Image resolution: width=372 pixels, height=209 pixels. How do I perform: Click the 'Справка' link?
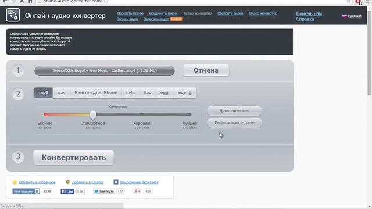click(305, 19)
